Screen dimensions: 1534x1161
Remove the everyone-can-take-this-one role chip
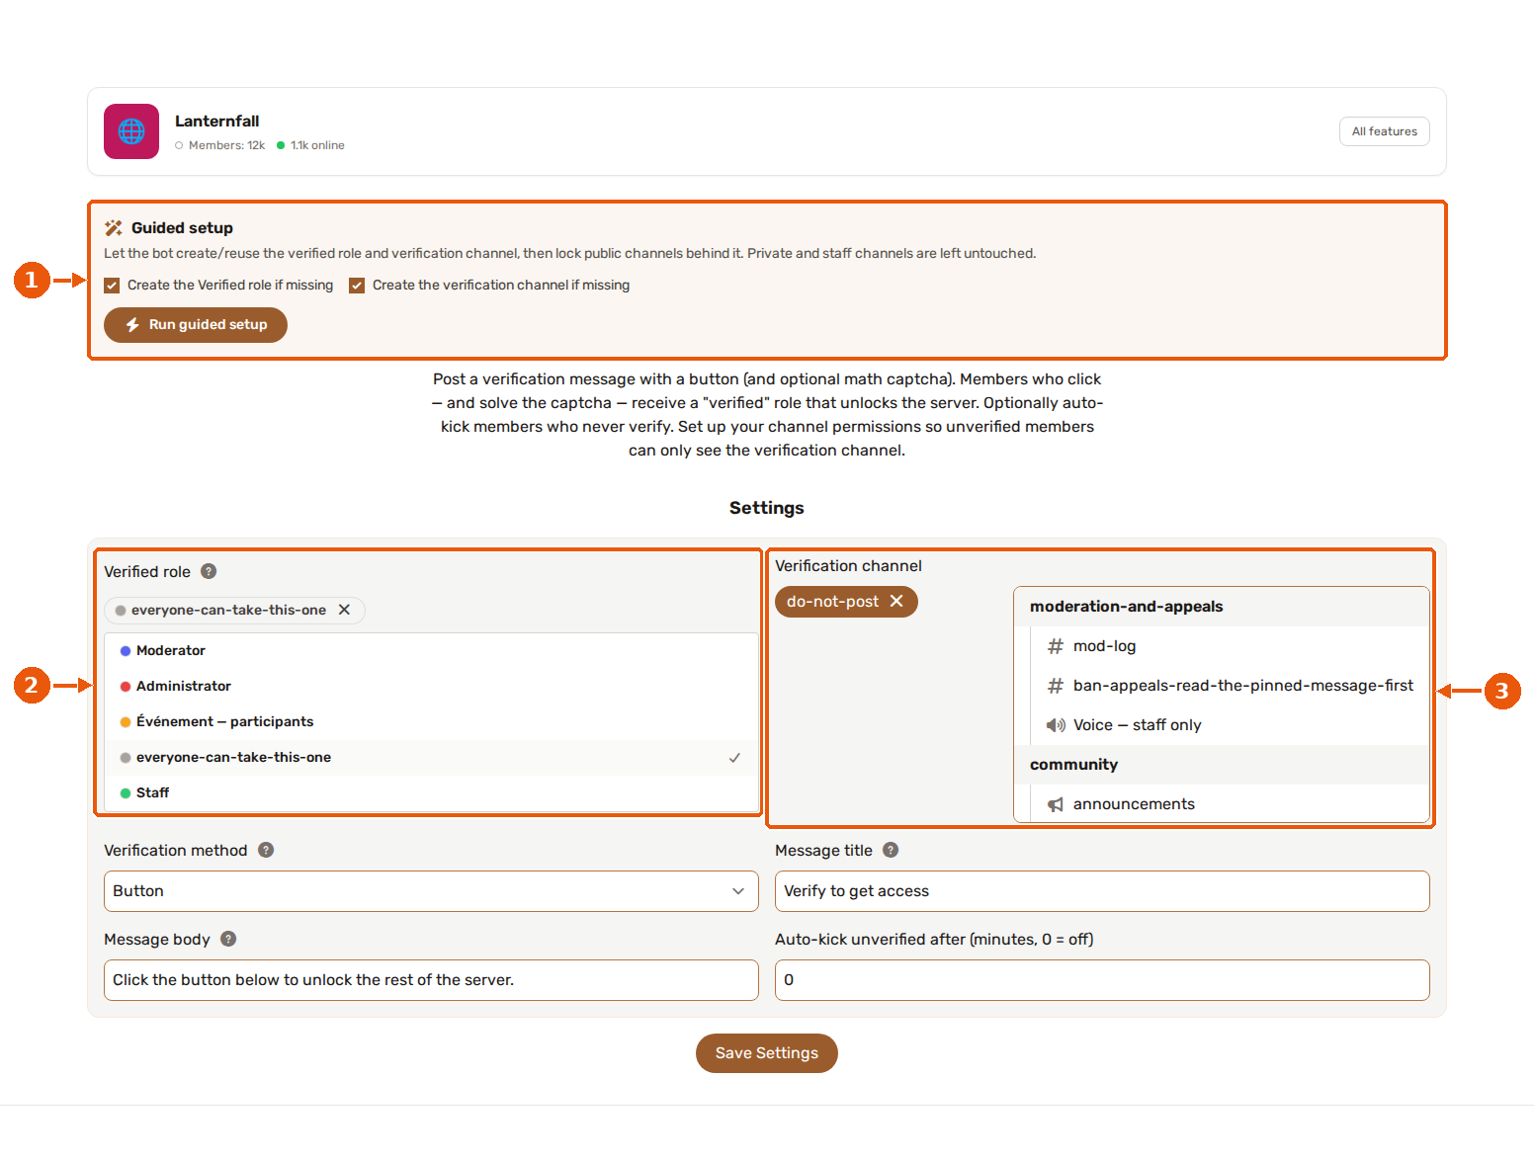[344, 610]
